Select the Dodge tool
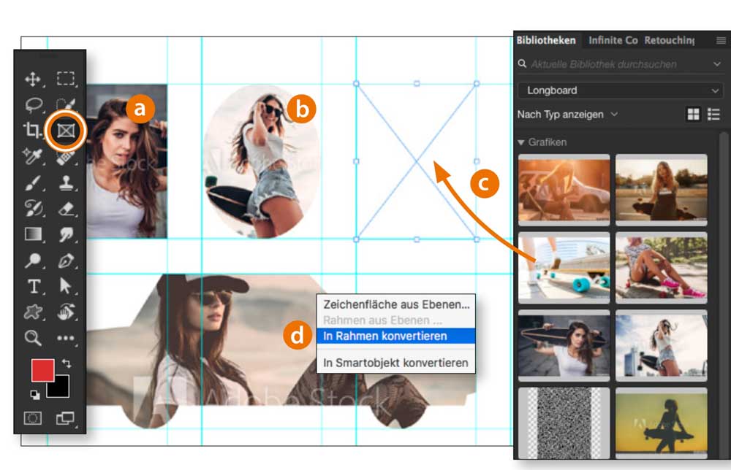The image size is (731, 470). click(33, 260)
